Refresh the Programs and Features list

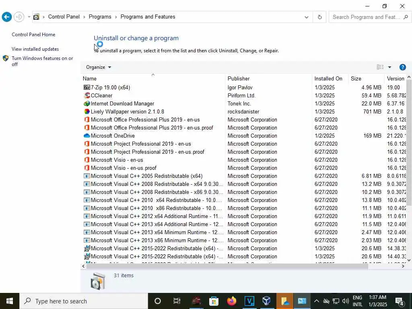319,17
